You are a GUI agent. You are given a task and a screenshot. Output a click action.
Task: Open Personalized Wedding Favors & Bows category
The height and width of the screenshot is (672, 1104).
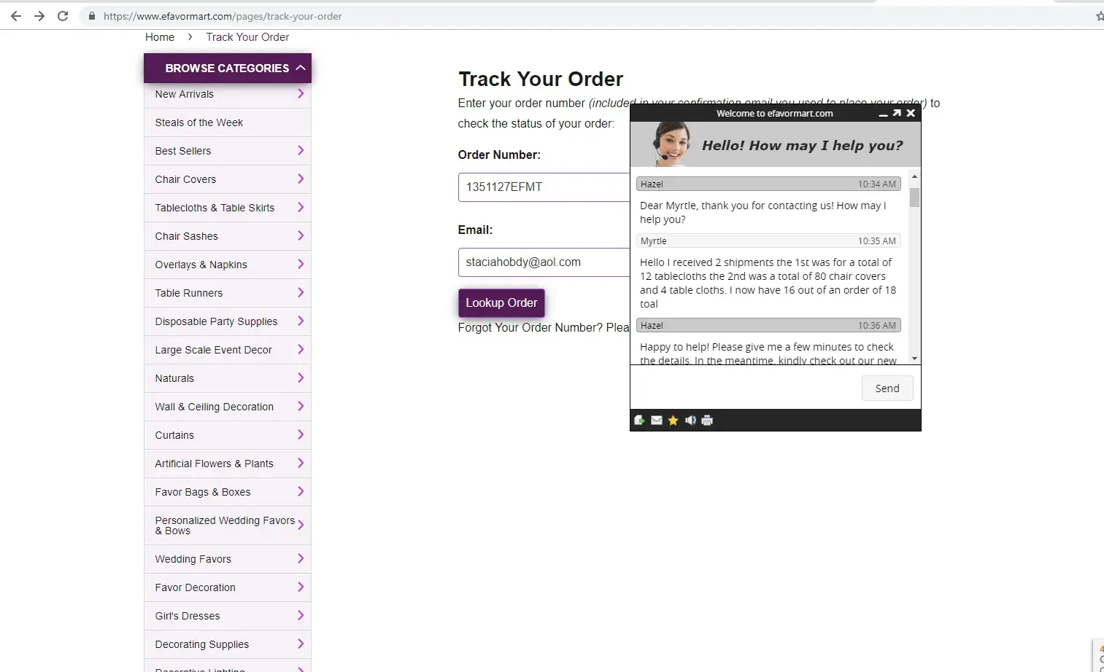pyautogui.click(x=228, y=526)
